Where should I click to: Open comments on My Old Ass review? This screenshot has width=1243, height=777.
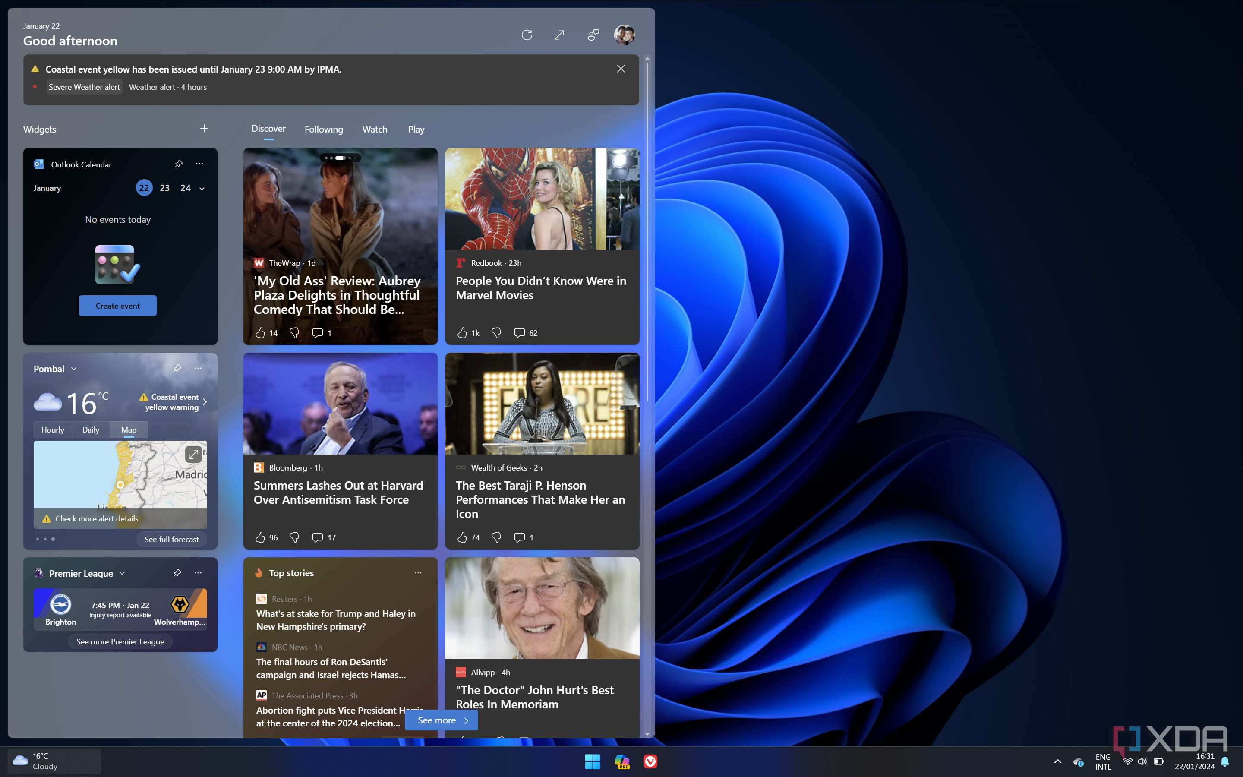[x=317, y=333]
